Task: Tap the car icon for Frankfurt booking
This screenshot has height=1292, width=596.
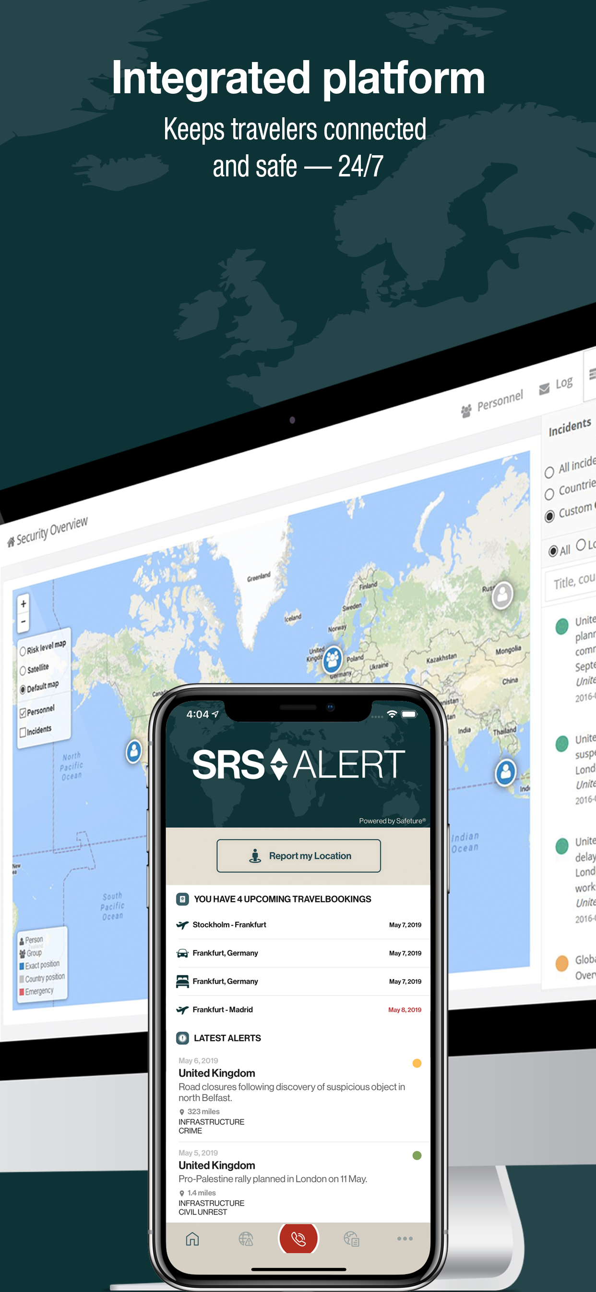Action: point(182,953)
